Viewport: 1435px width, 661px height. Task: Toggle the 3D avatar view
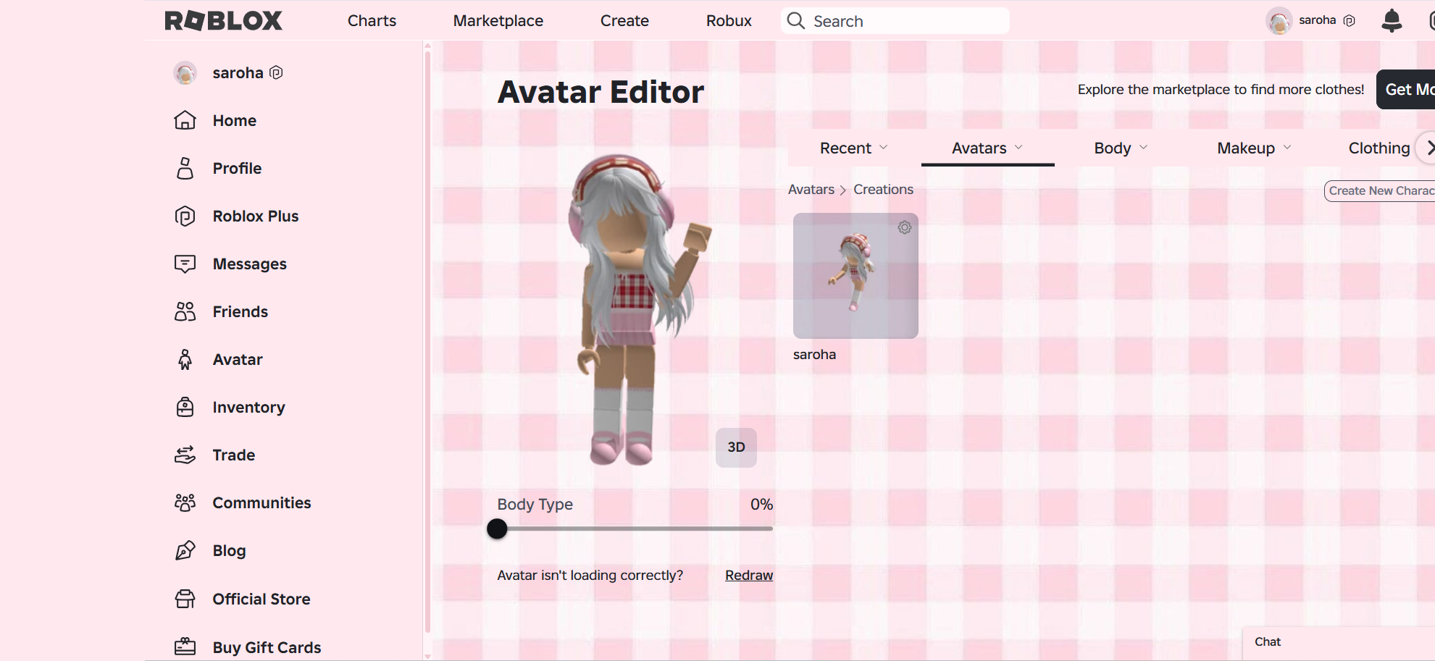[736, 447]
